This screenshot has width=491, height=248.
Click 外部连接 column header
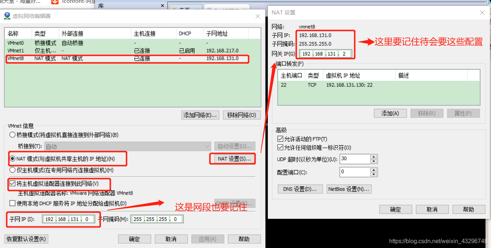pos(95,34)
